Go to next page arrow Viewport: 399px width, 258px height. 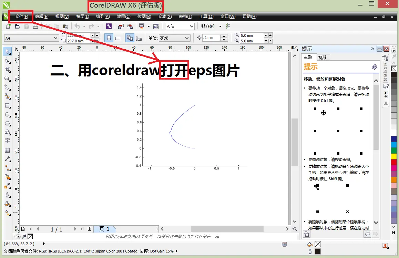click(x=75, y=229)
